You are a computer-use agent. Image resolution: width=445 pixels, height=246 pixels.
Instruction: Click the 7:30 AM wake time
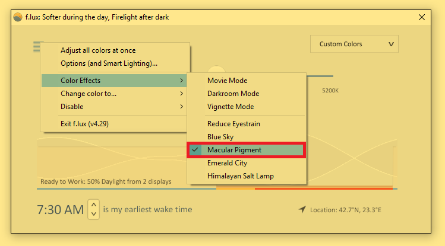tap(60, 210)
